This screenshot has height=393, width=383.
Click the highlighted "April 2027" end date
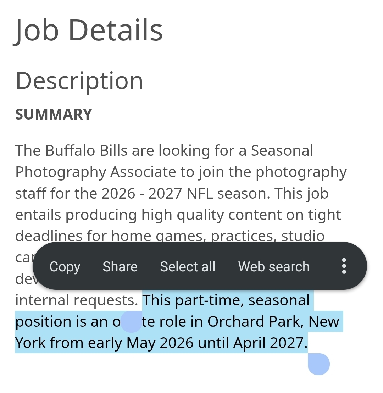270,343
